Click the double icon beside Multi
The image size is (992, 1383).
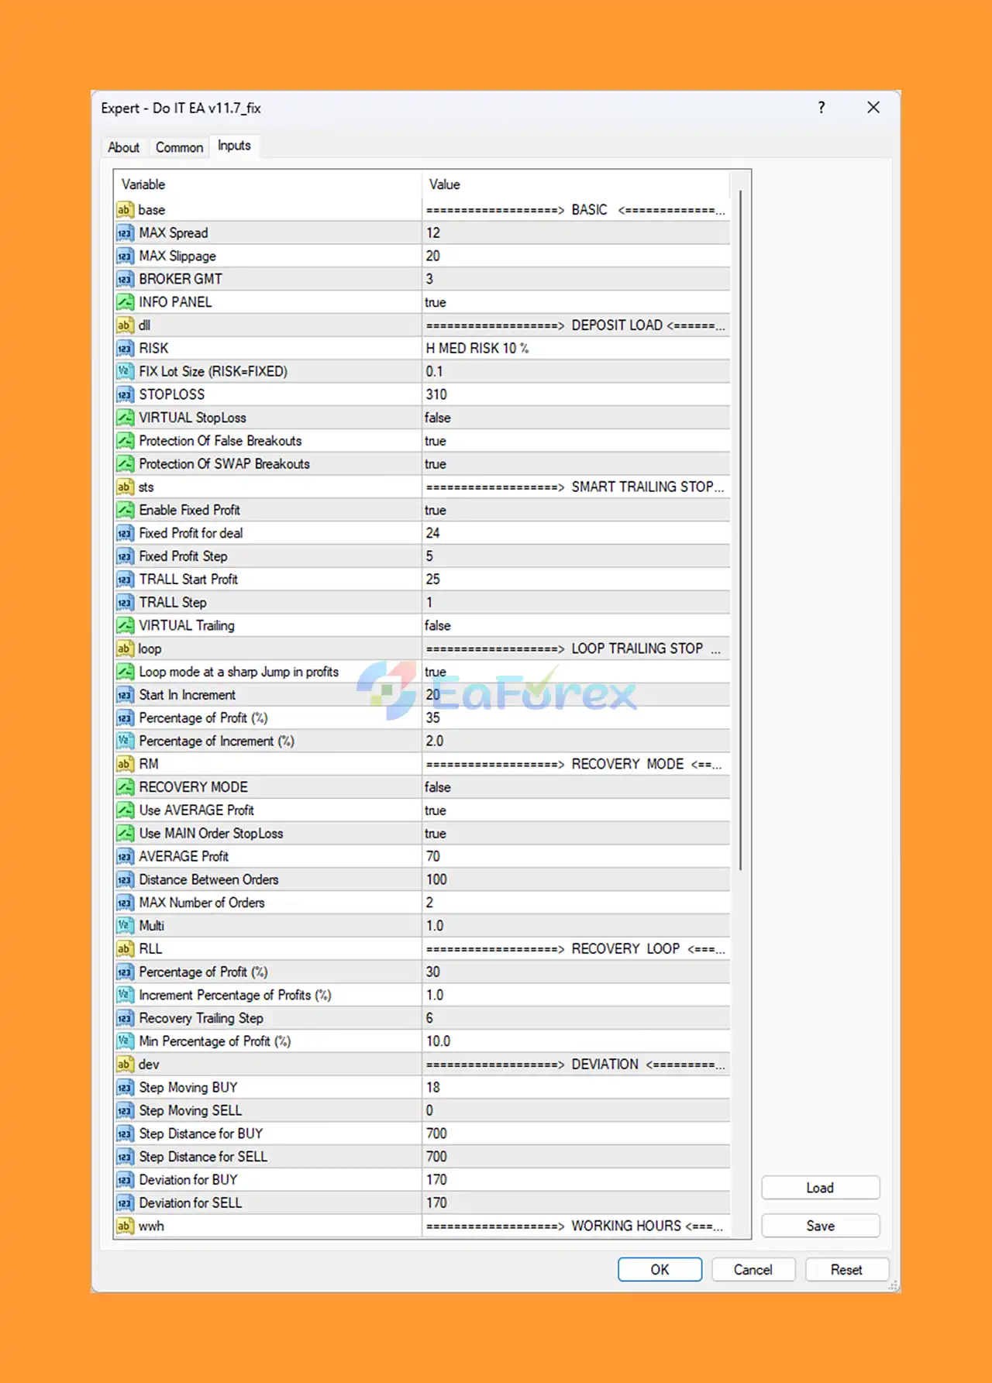pyautogui.click(x=125, y=926)
